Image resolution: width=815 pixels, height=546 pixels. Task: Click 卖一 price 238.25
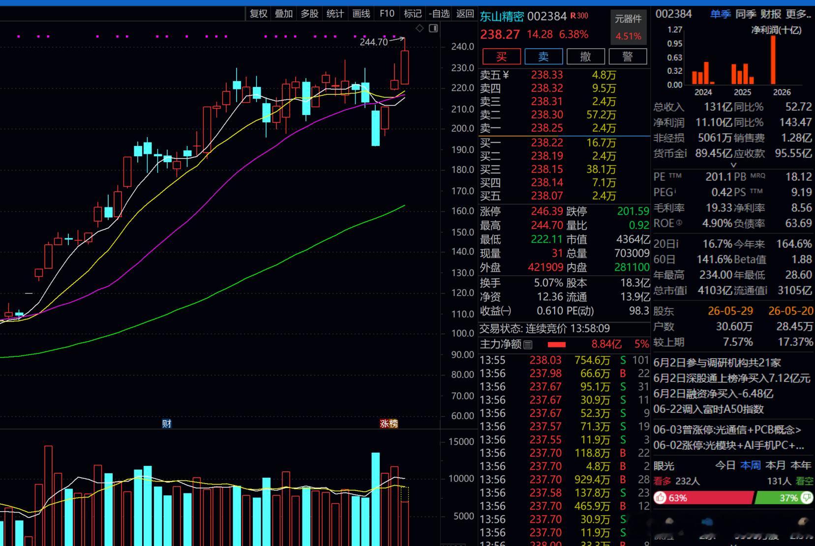tap(547, 128)
